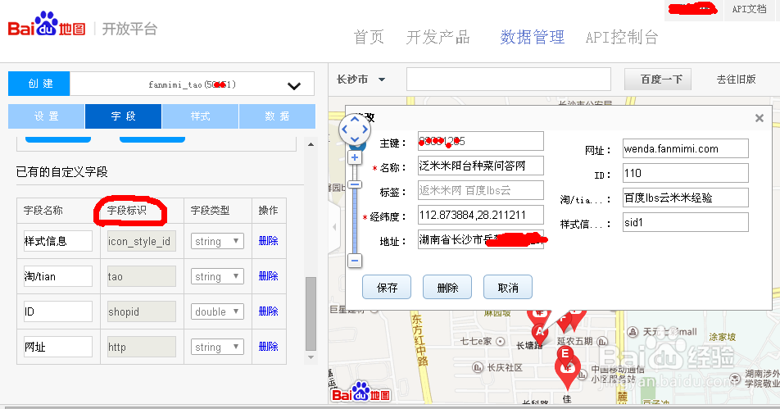This screenshot has height=409, width=780.
Task: Open the API文档 link
Action: 749,10
